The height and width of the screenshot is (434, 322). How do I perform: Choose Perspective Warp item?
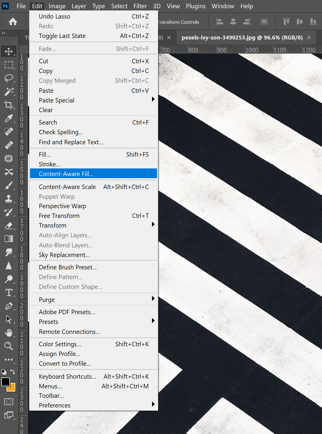pyautogui.click(x=94, y=206)
